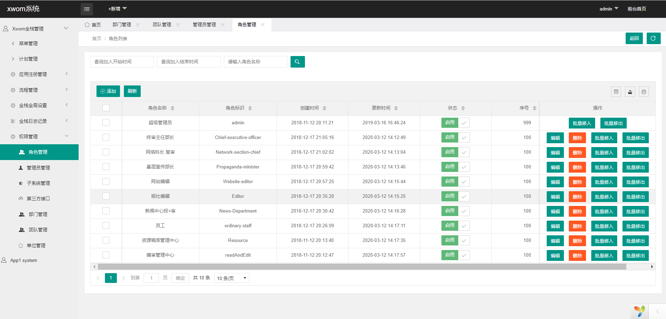This screenshot has width=666, height=319.
Task: Go to next page arrow in pagination
Action: pos(123,278)
